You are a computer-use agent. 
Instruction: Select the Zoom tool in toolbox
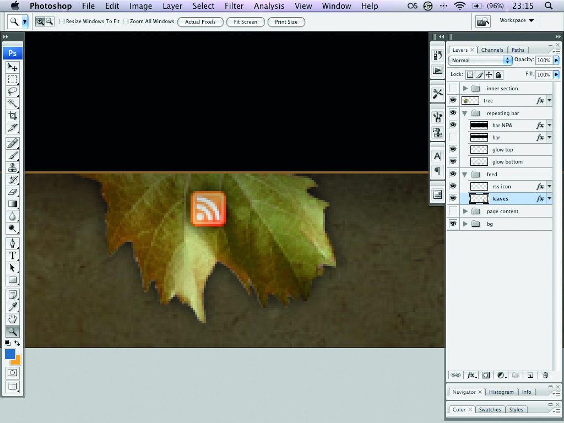[13, 331]
